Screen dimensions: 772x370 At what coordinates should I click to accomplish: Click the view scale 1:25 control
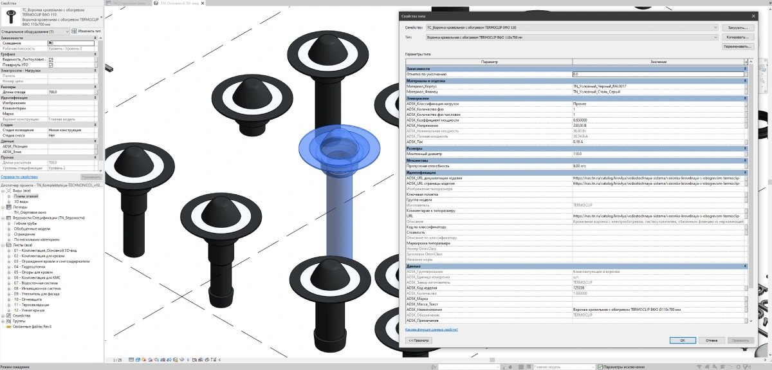click(x=118, y=360)
